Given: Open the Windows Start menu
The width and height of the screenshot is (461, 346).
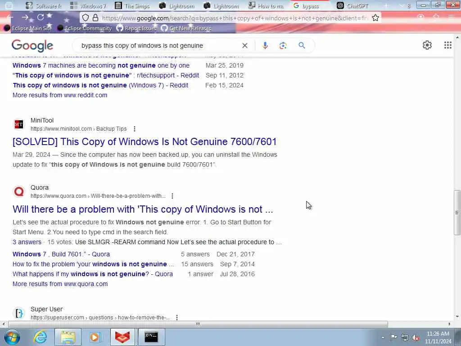Looking at the screenshot, I should click(12, 337).
